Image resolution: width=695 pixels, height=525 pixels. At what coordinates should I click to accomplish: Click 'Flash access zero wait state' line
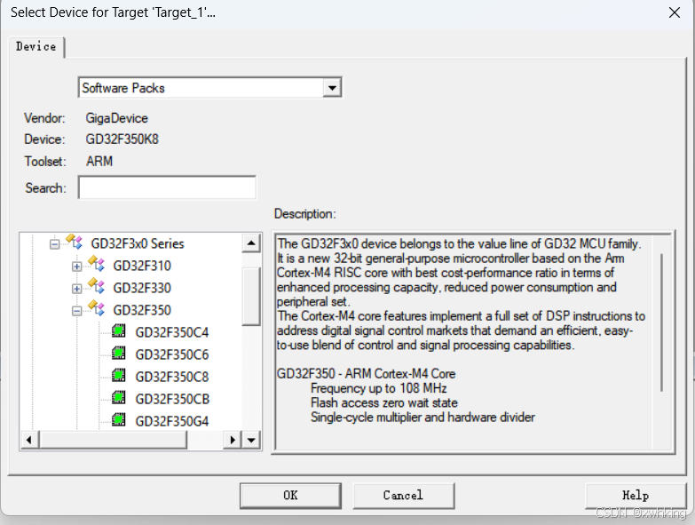point(383,402)
